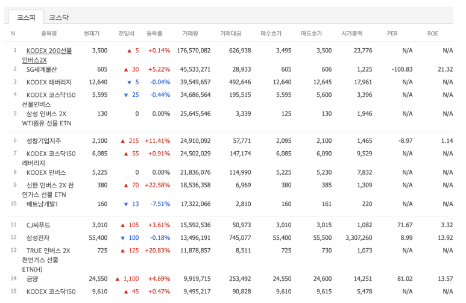The height and width of the screenshot is (303, 466).
Task: Open the 성창기업지주 stock link
Action: point(43,141)
